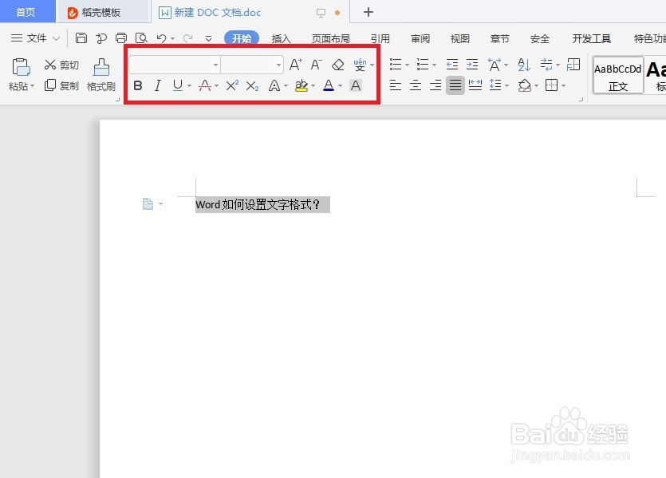Clear formatting with the eraser icon

[338, 65]
